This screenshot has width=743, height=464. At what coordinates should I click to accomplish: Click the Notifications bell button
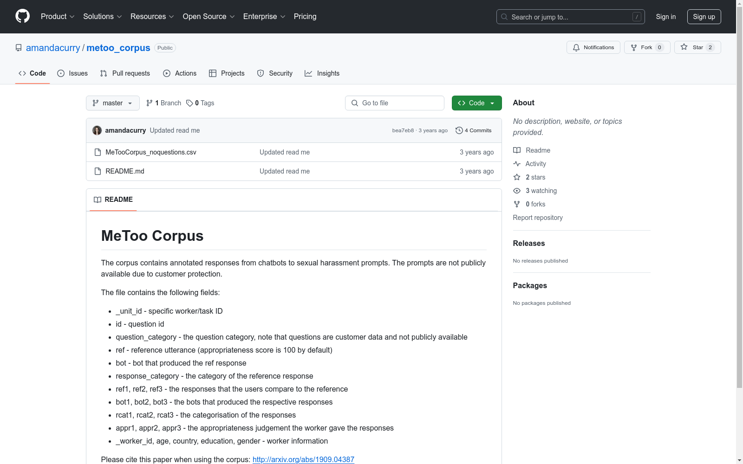(593, 47)
